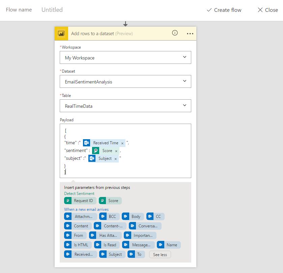Insert the Is HTML parameter

(78, 245)
